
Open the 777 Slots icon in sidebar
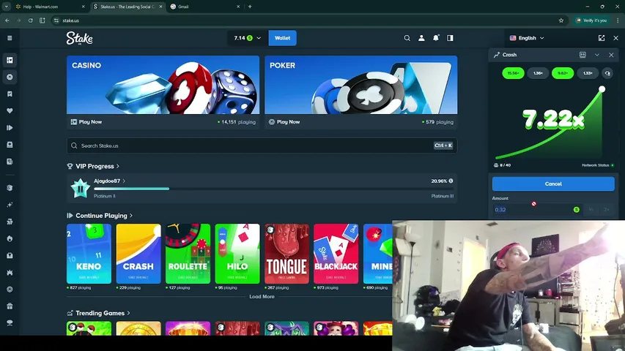(10, 222)
